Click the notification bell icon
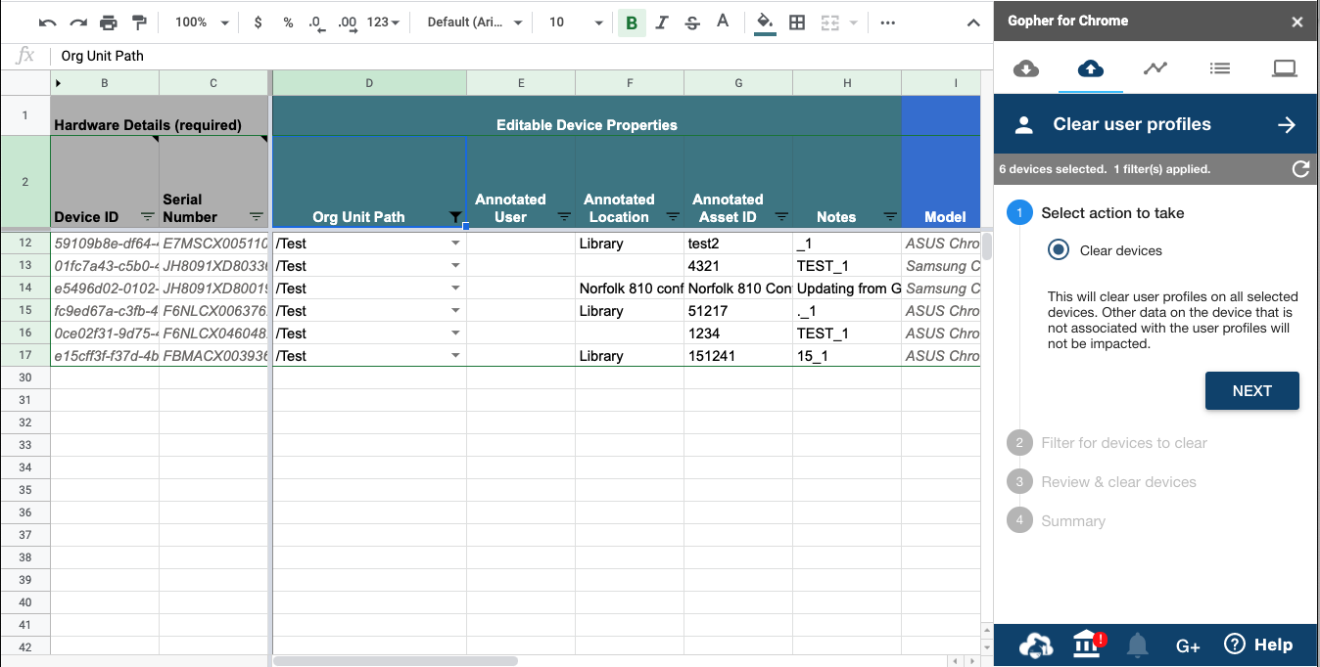 pos(1137,645)
